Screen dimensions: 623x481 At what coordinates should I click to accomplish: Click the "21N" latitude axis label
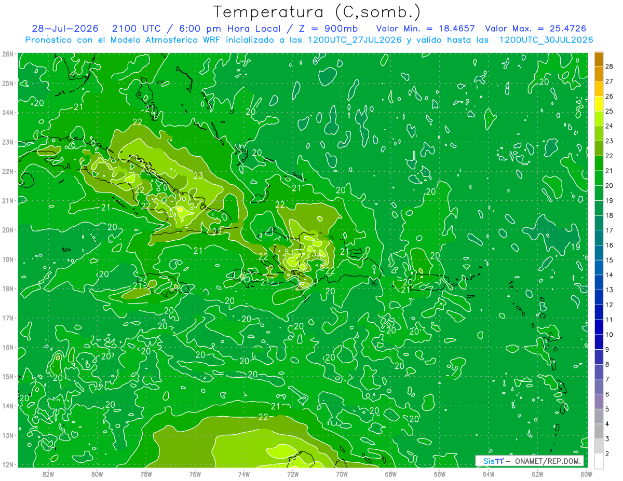tap(8, 200)
